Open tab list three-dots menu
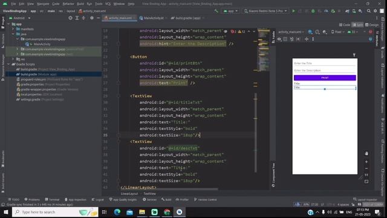This screenshot has height=218, width=387. tap(377, 18)
